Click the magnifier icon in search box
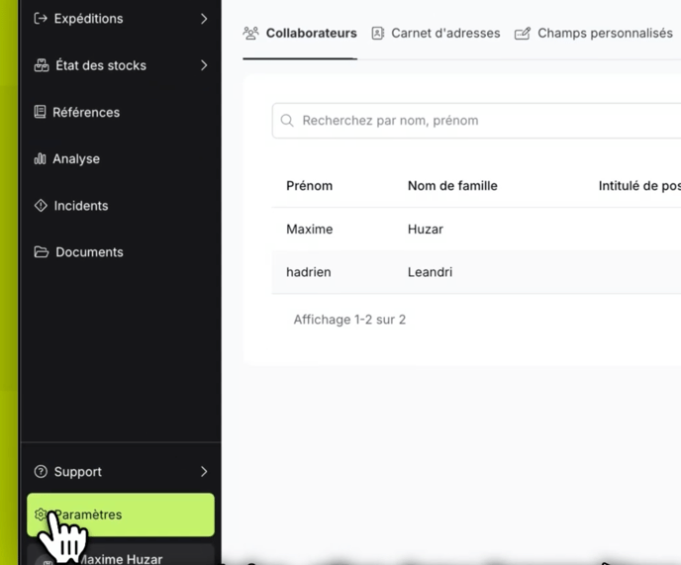 click(x=287, y=121)
